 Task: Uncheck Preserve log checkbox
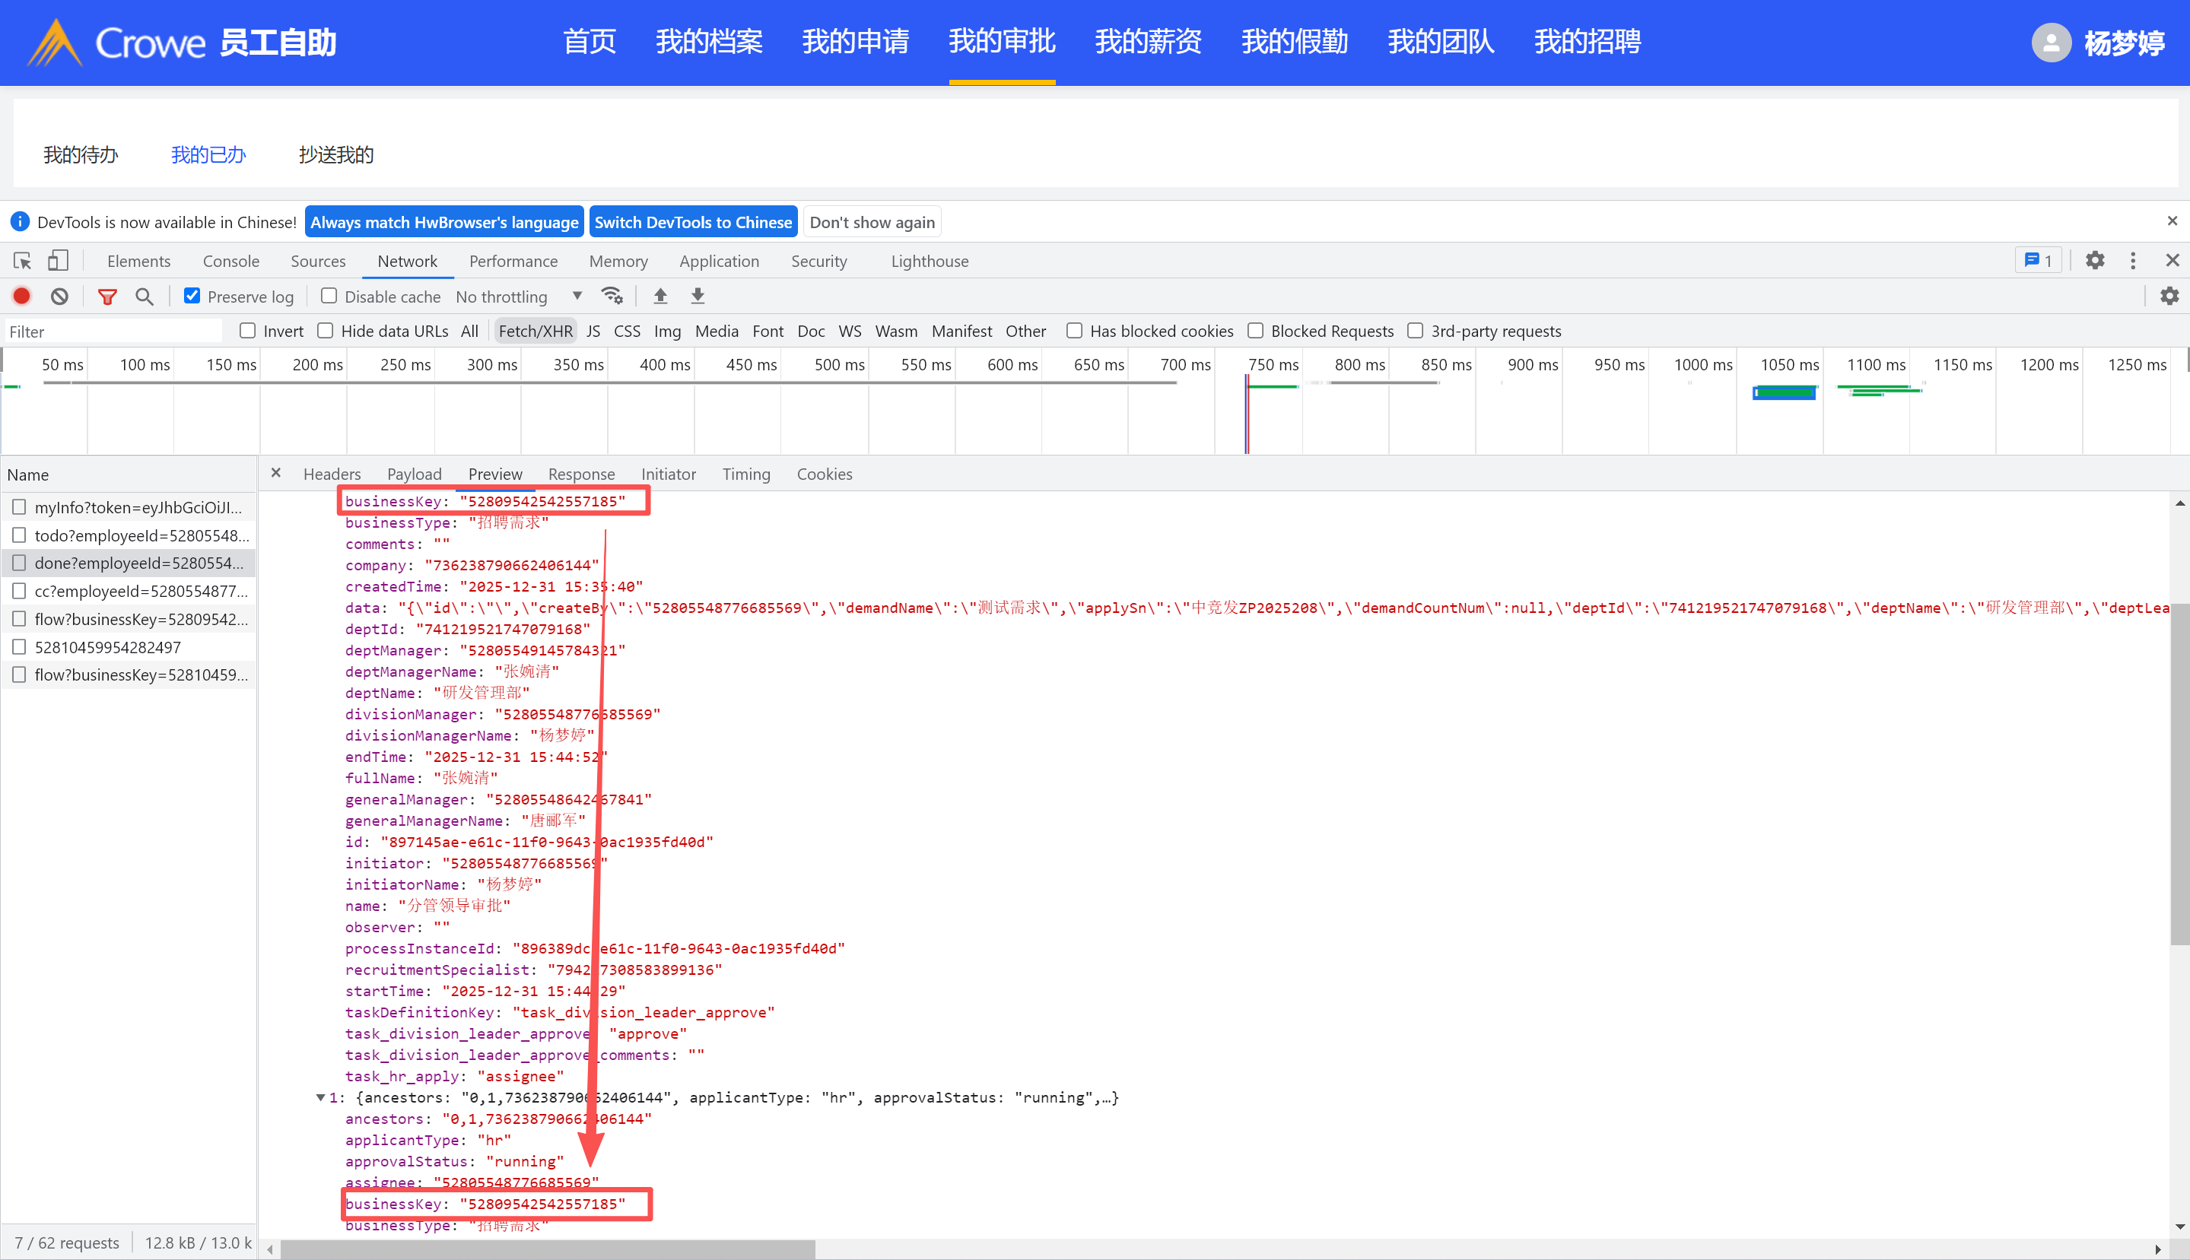tap(192, 296)
